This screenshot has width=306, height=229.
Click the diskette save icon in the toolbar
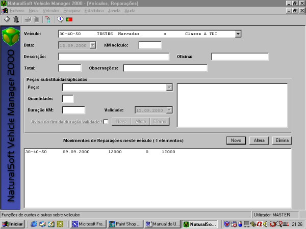pos(7,19)
